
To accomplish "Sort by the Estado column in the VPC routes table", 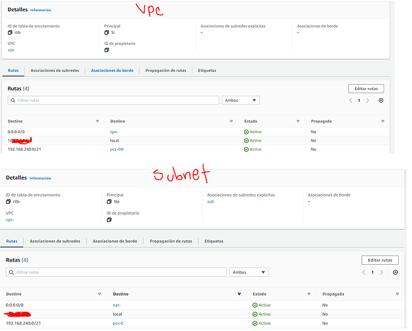I will tap(297, 121).
